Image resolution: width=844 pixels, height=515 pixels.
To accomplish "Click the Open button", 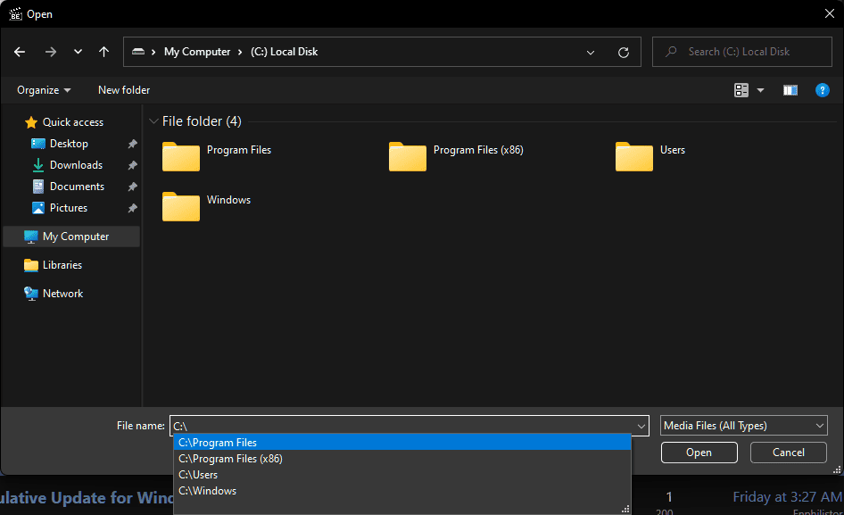I will click(699, 453).
